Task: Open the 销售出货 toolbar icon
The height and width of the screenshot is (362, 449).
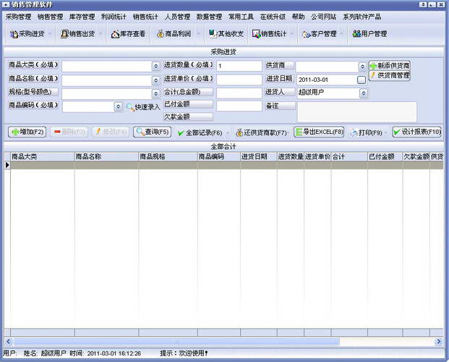Action: tap(64, 34)
